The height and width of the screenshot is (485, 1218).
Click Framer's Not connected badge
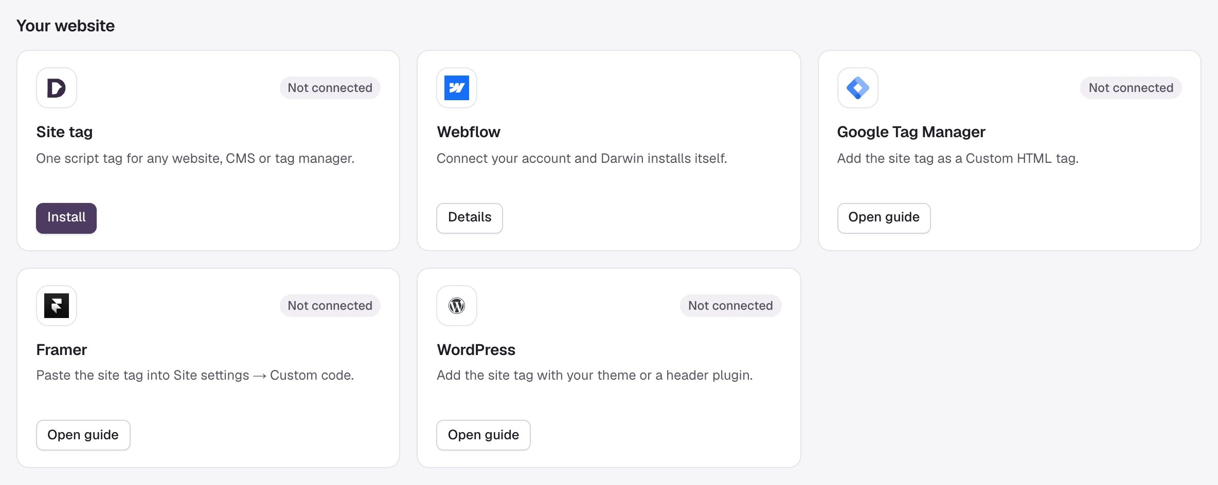pos(330,306)
